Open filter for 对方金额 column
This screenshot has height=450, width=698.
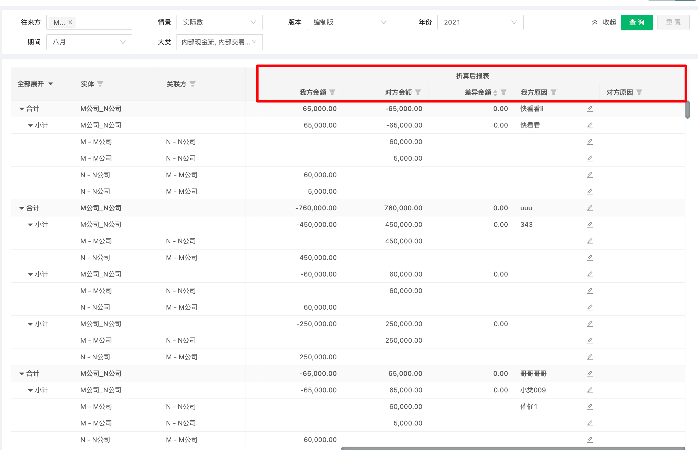tap(418, 92)
